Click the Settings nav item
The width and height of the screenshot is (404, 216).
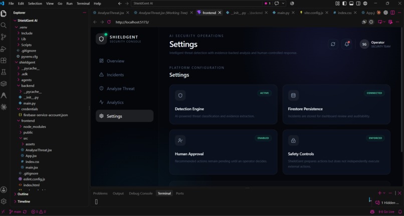click(x=124, y=116)
